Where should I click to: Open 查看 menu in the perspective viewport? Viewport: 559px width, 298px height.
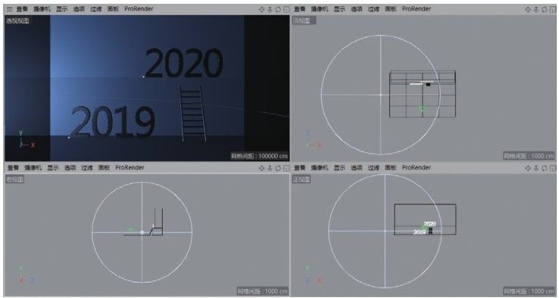(x=22, y=9)
